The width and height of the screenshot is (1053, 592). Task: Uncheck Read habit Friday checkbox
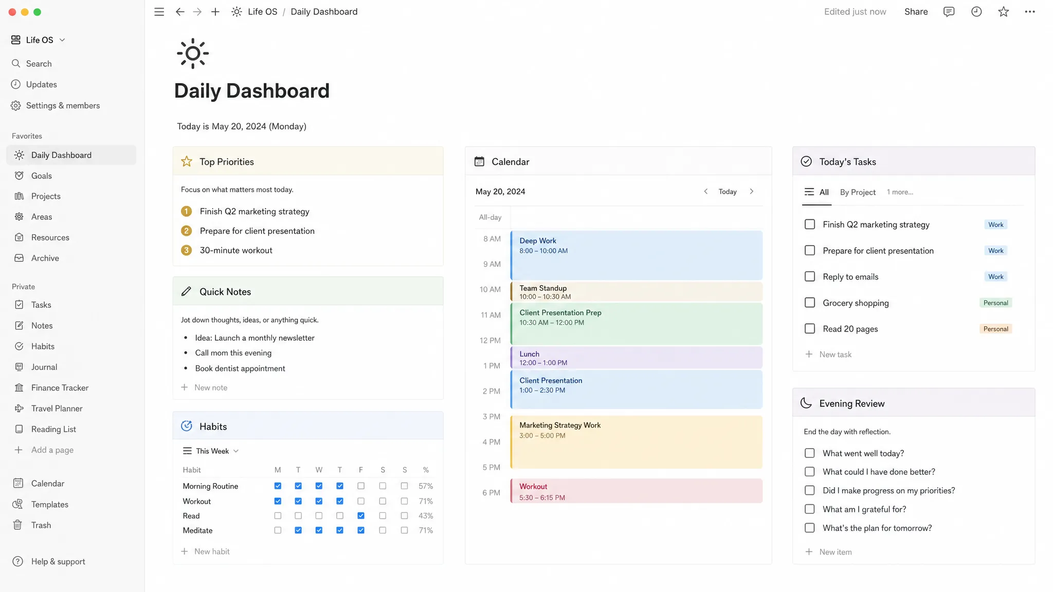(x=361, y=516)
